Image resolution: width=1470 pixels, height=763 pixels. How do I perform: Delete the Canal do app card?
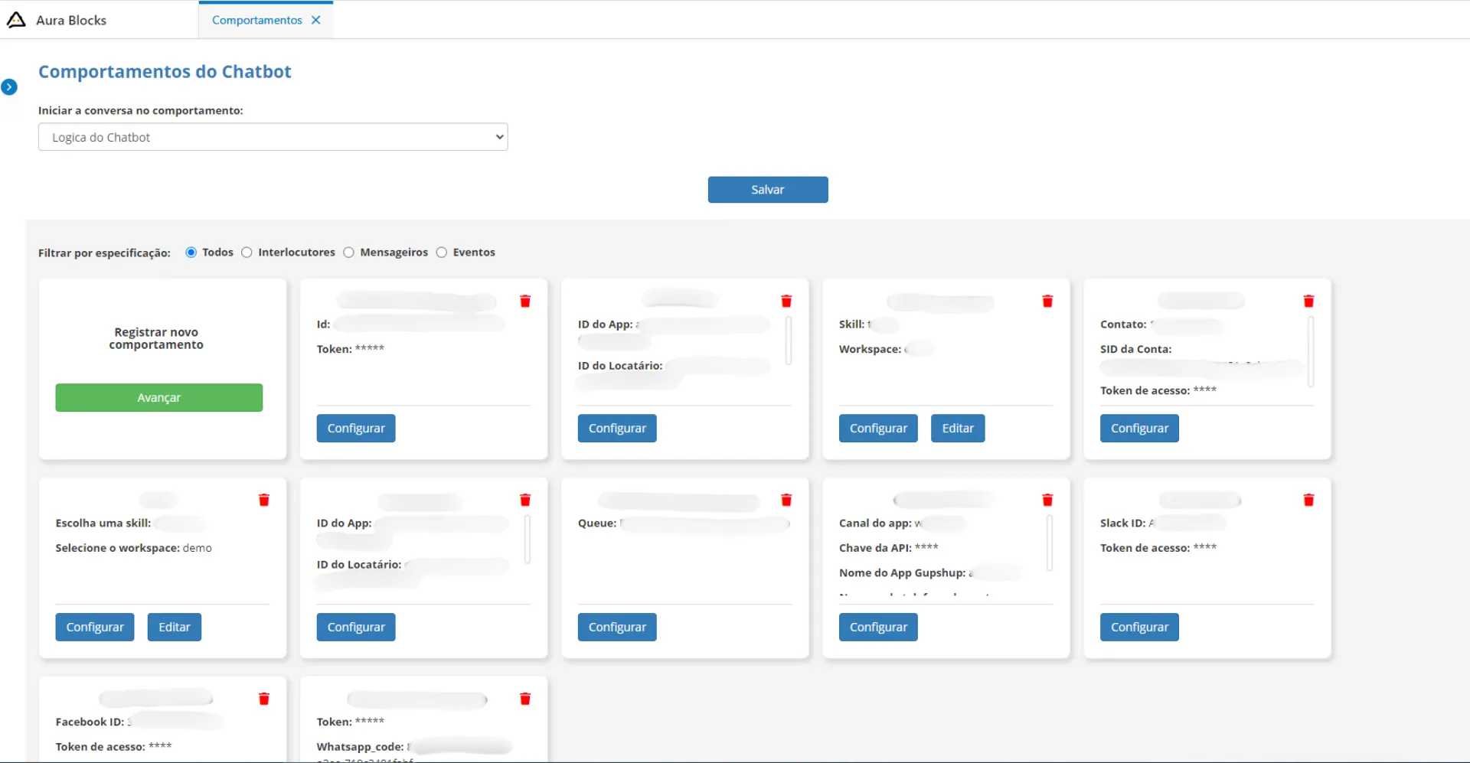tap(1047, 500)
